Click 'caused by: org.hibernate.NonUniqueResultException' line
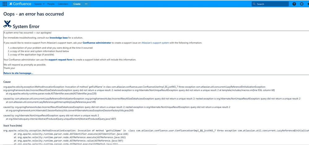The height and width of the screenshot is (145, 309). (51, 115)
